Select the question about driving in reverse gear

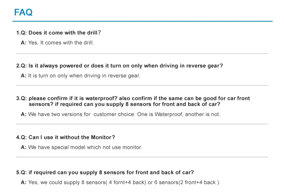point(126,66)
